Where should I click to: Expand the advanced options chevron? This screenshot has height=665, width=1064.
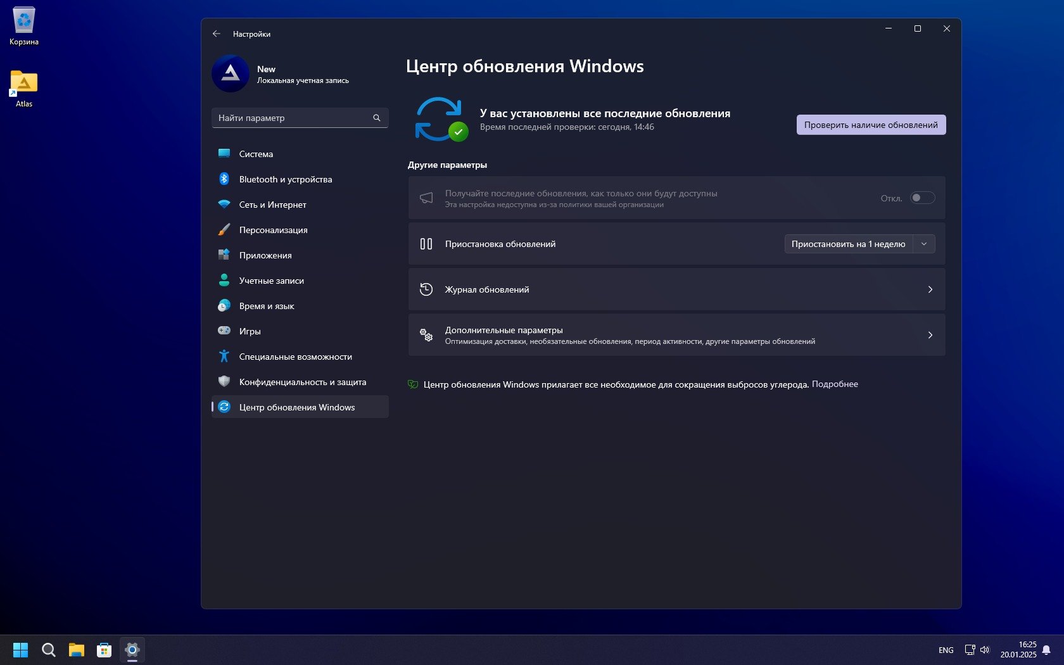[x=930, y=335]
